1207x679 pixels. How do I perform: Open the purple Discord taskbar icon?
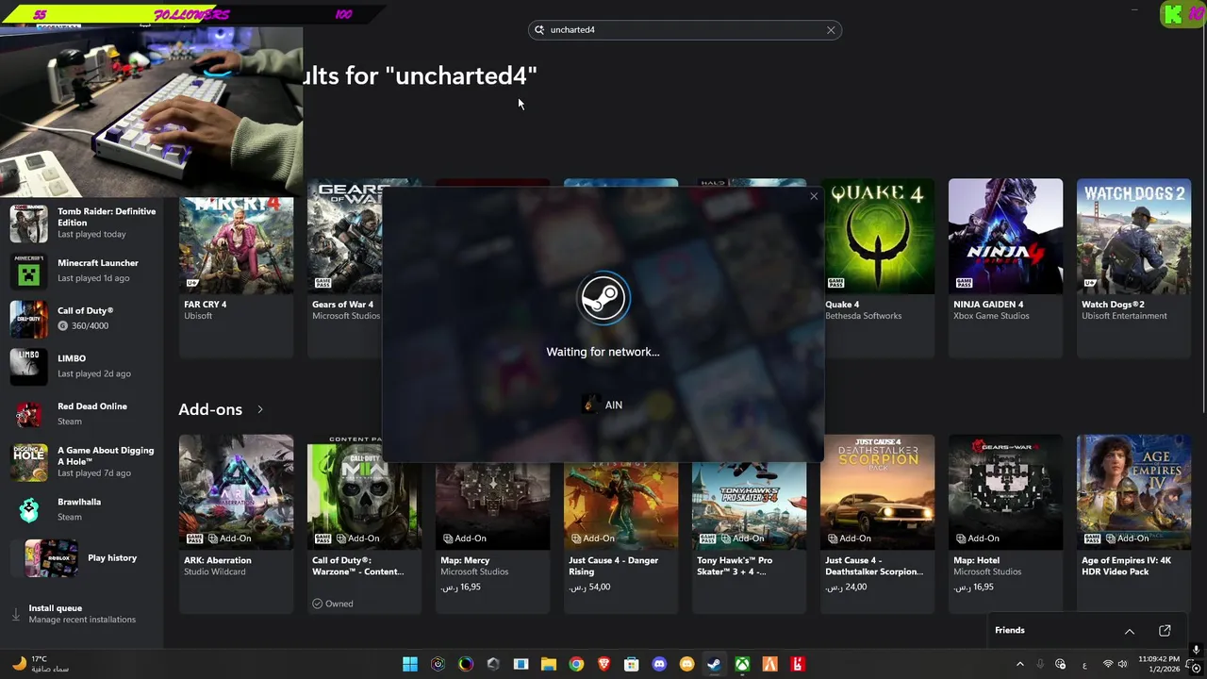(x=659, y=664)
